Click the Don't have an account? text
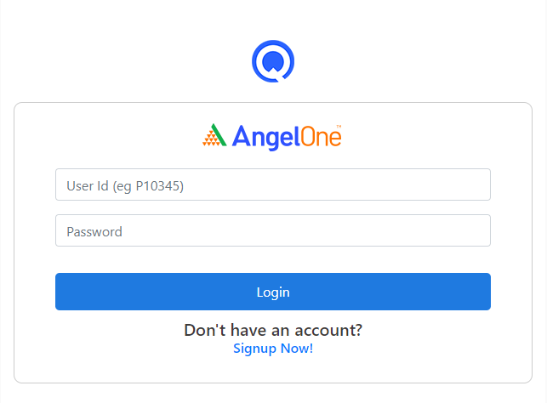The height and width of the screenshot is (403, 547). 273,330
